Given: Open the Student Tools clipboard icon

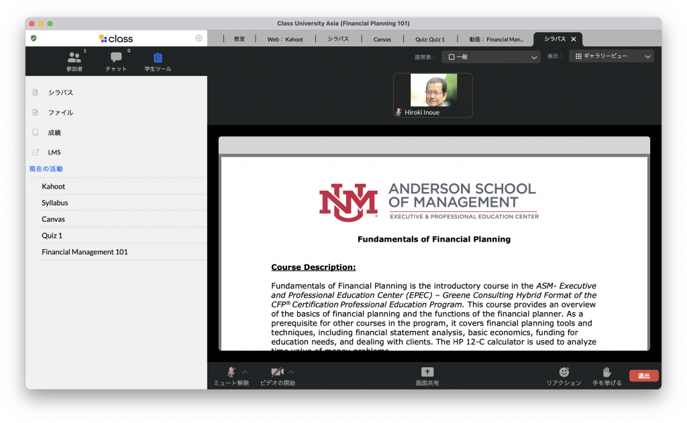Looking at the screenshot, I should (x=158, y=58).
